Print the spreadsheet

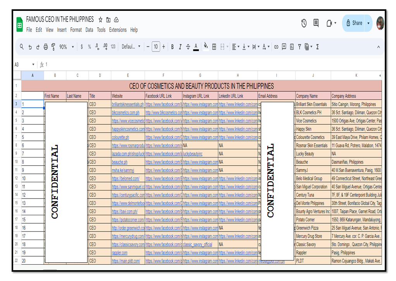point(45,47)
